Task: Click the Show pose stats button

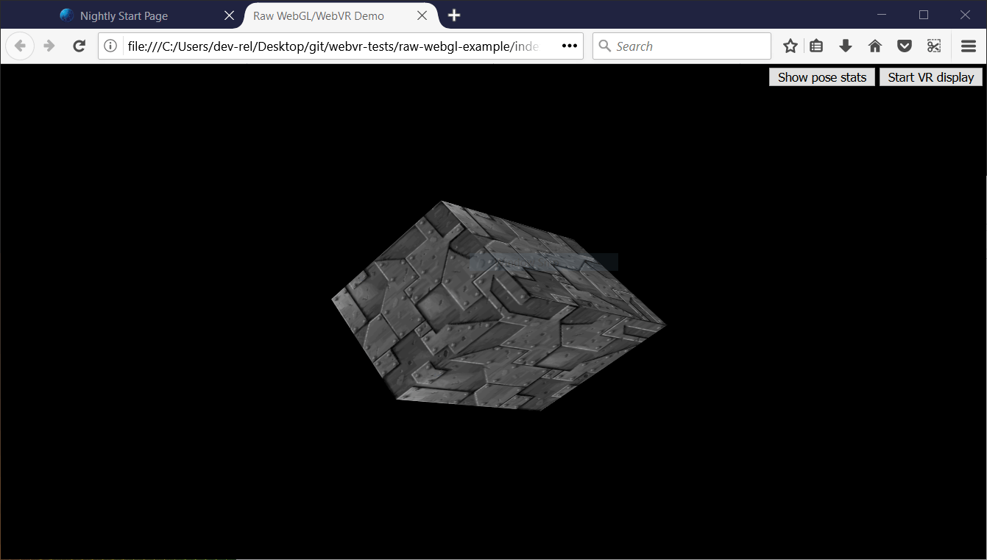Action: pos(821,77)
